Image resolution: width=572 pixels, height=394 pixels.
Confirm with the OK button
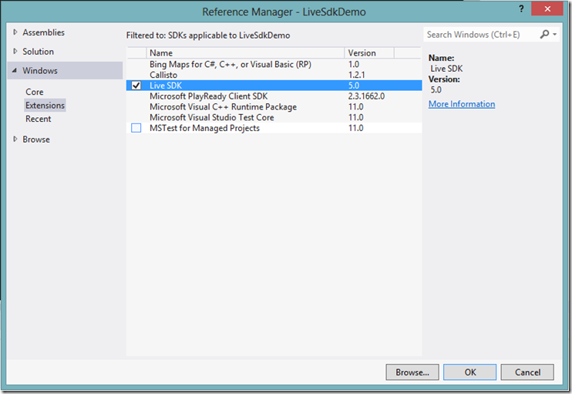[470, 372]
